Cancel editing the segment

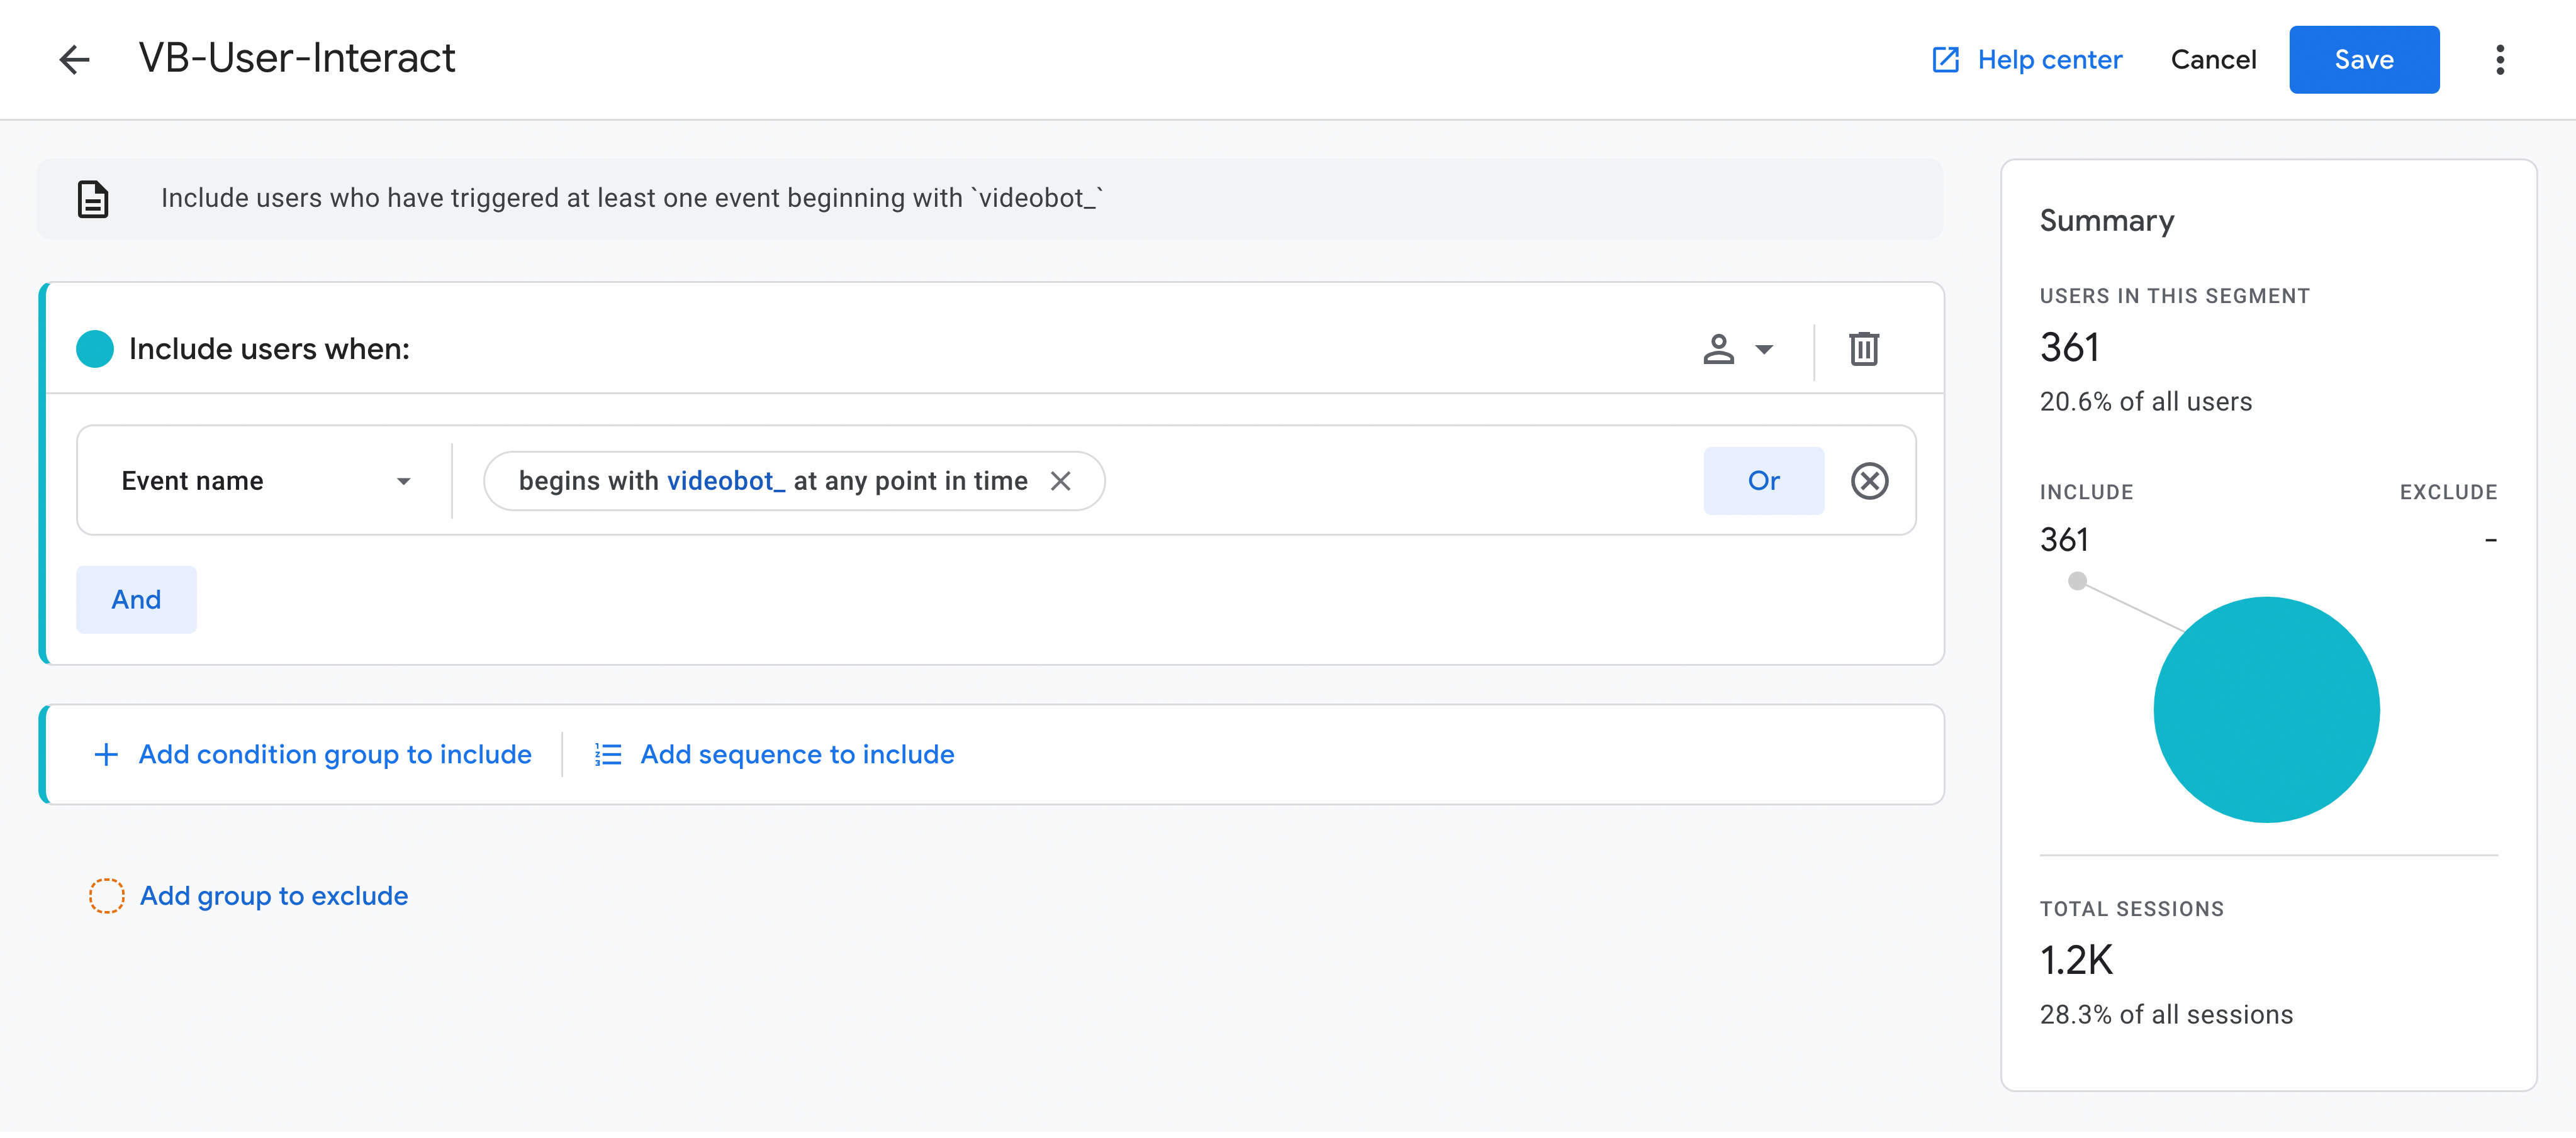click(2213, 59)
